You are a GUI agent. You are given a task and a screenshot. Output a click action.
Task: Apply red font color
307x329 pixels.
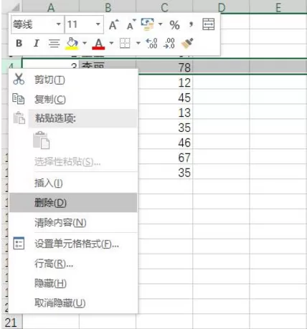tap(98, 44)
